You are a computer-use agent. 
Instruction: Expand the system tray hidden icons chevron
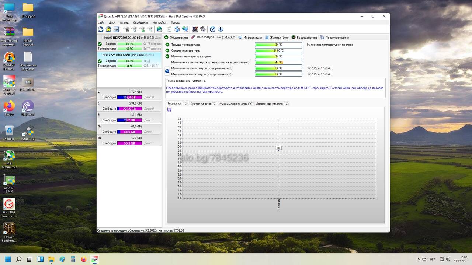tap(418, 259)
